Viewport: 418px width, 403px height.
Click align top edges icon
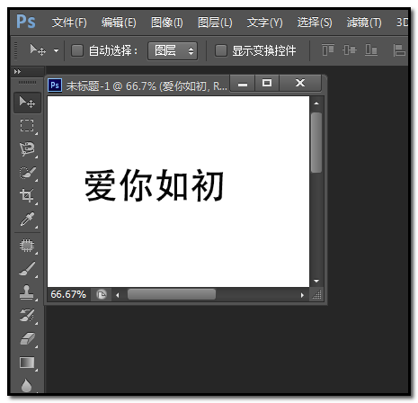(x=328, y=50)
